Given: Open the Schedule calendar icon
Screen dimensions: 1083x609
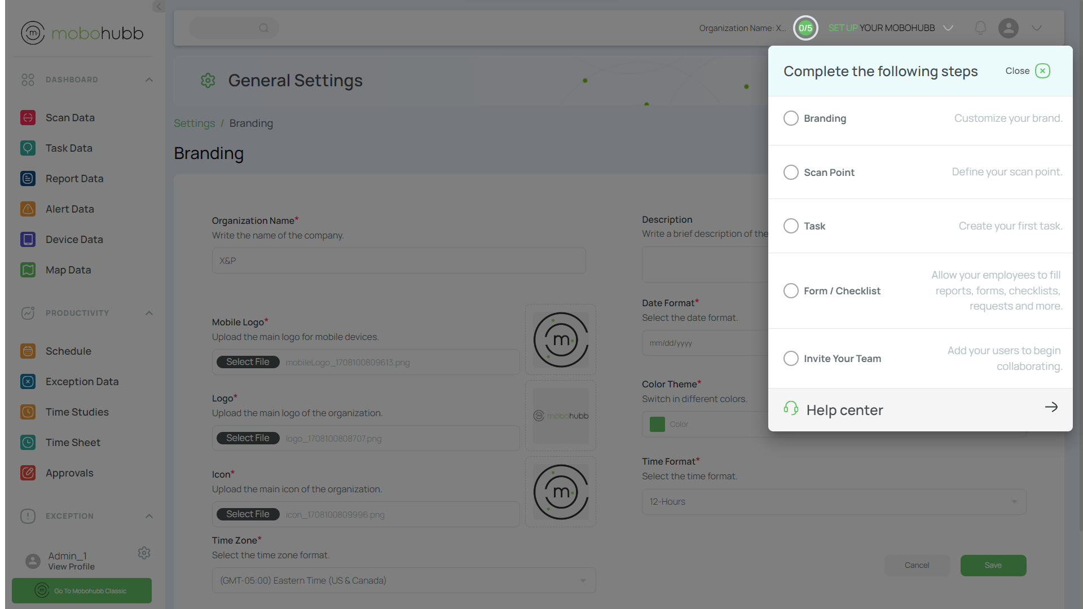Looking at the screenshot, I should pyautogui.click(x=28, y=351).
